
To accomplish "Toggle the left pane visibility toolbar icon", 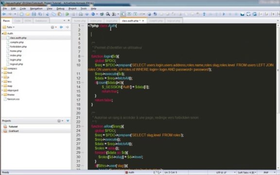I will 123,14.
